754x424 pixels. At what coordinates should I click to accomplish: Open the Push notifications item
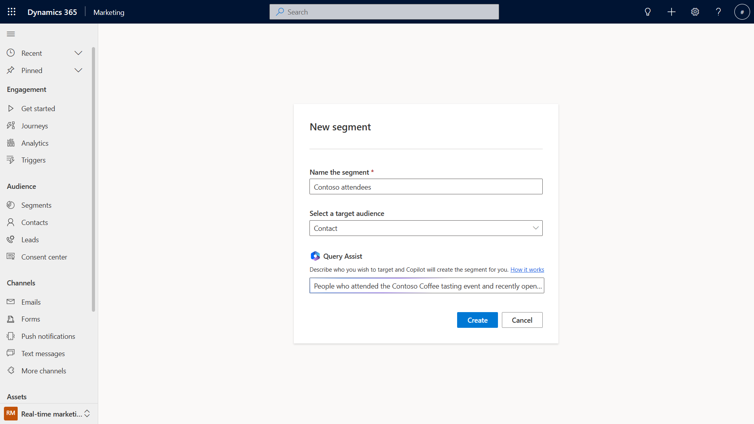tap(48, 336)
